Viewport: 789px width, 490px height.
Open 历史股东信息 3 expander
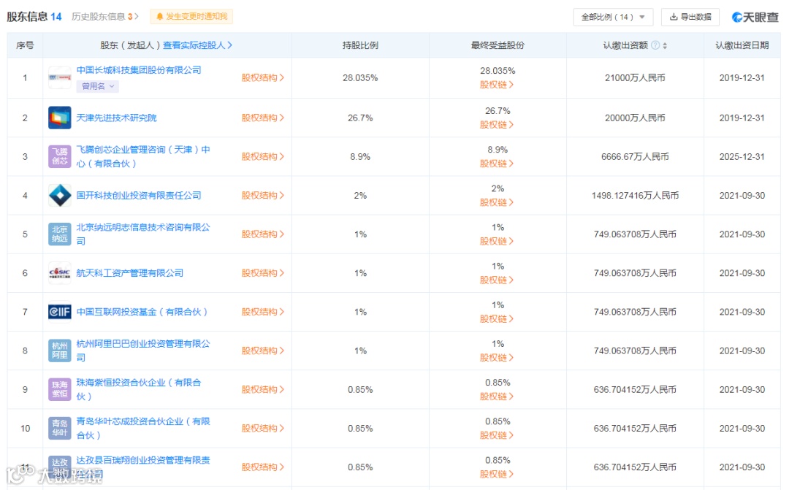104,17
